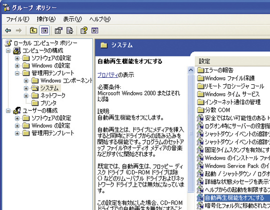This screenshot has width=270, height=210.
Task: Expand ソフトウェアの設定 under コンピュータの構成
Action: coord(17,58)
